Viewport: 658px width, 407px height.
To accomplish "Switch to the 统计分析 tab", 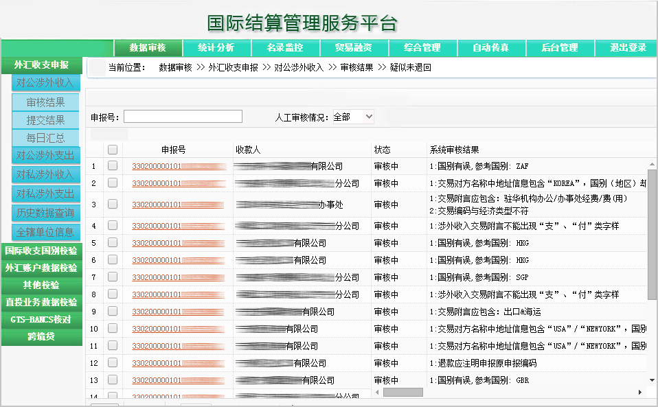I will [216, 48].
